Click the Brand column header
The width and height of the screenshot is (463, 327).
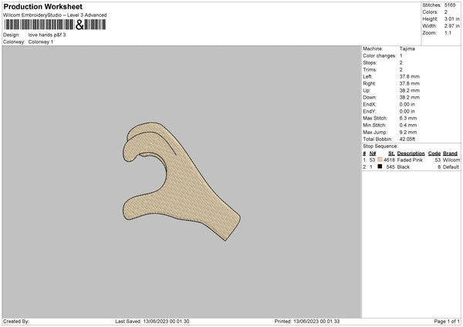450,153
